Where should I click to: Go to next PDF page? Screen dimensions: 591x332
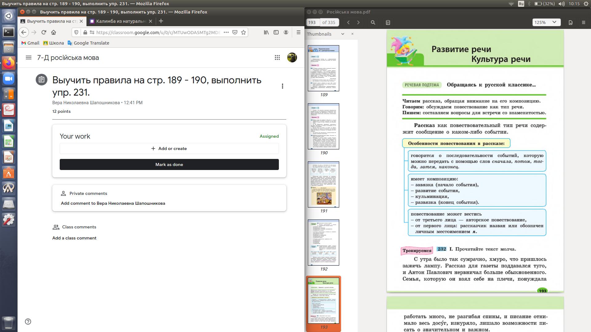coord(358,22)
